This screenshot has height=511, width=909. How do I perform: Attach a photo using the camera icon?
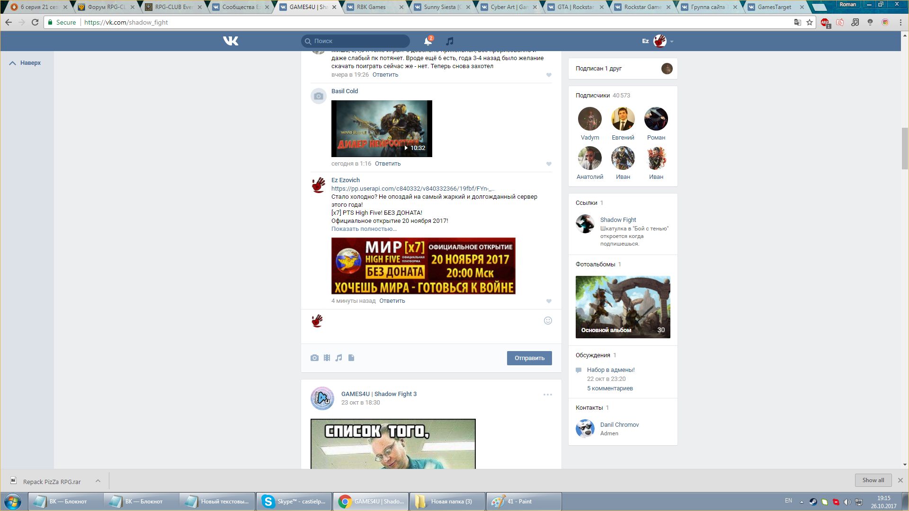coord(314,358)
